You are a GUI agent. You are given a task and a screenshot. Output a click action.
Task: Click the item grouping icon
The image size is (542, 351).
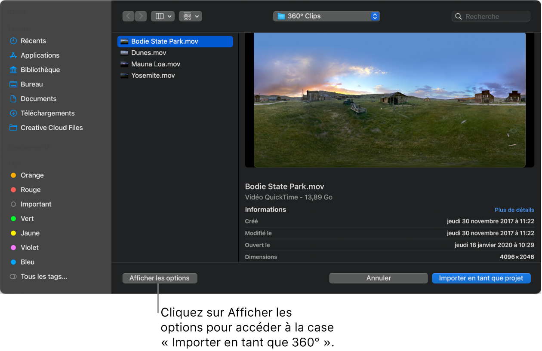coord(187,16)
